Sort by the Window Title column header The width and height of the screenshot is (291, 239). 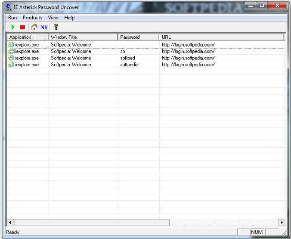pos(83,37)
